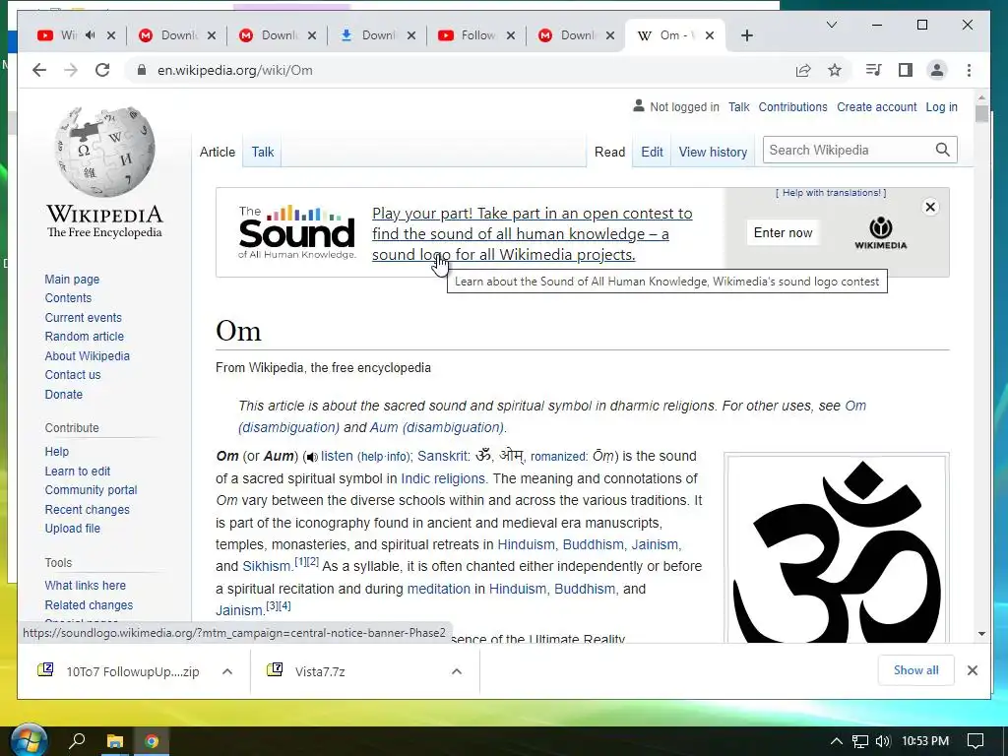Click the Log in link
The image size is (1008, 756).
coord(941,106)
